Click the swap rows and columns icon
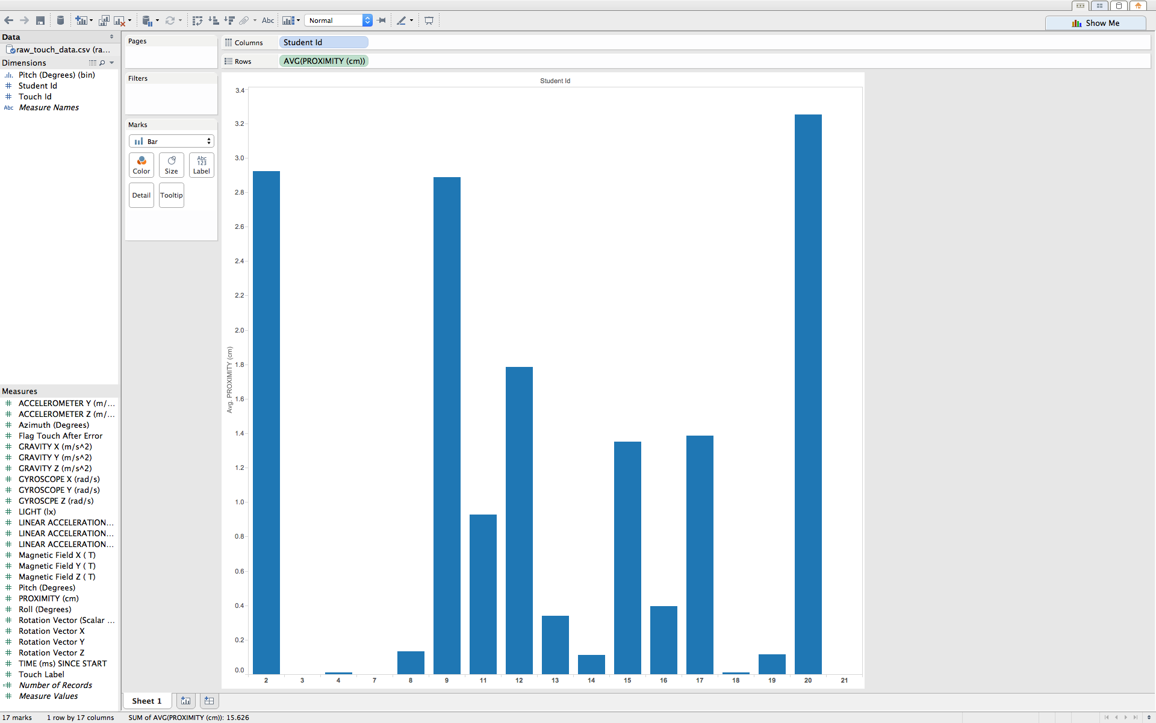Screen dimensions: 1156x723 pyautogui.click(x=197, y=20)
